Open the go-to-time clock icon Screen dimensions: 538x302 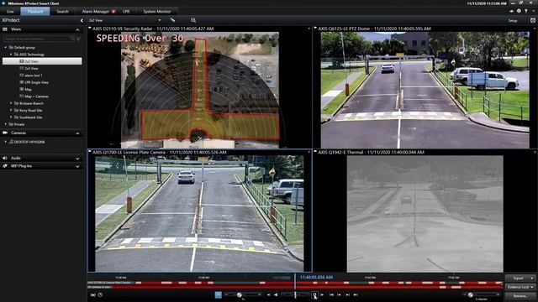(x=100, y=294)
